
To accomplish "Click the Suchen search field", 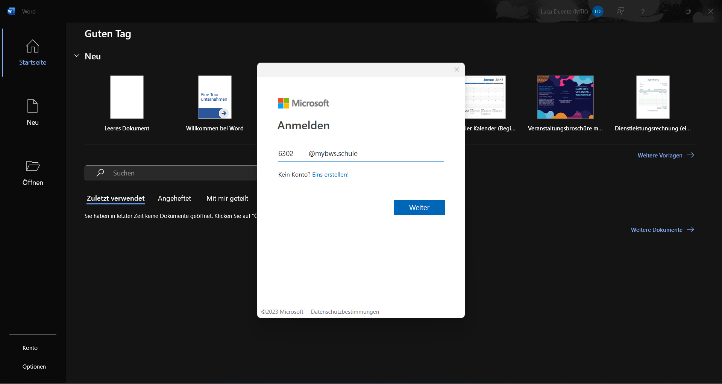I will click(x=171, y=173).
